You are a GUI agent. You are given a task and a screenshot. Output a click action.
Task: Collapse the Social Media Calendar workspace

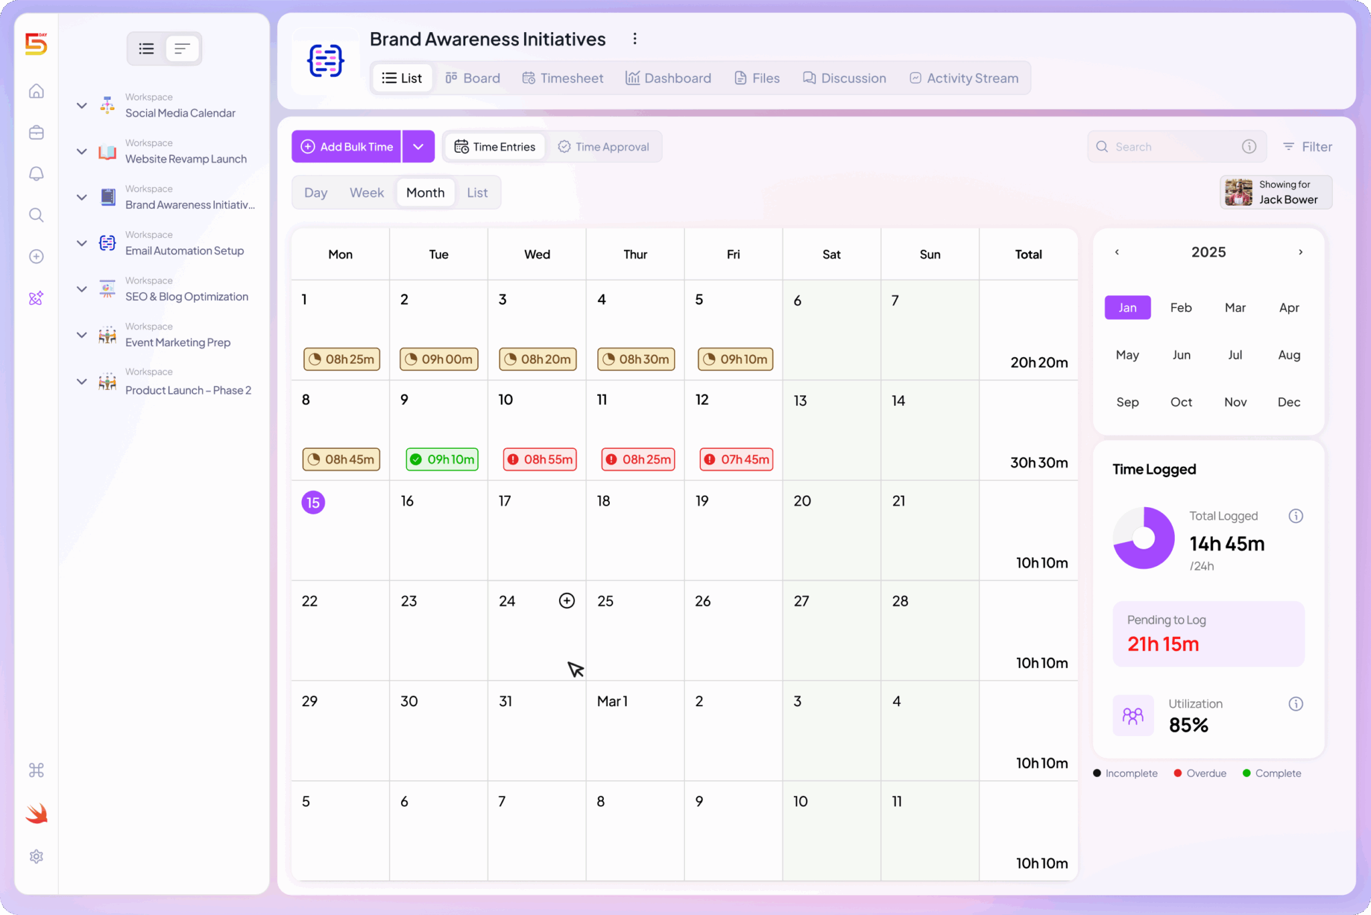point(82,105)
